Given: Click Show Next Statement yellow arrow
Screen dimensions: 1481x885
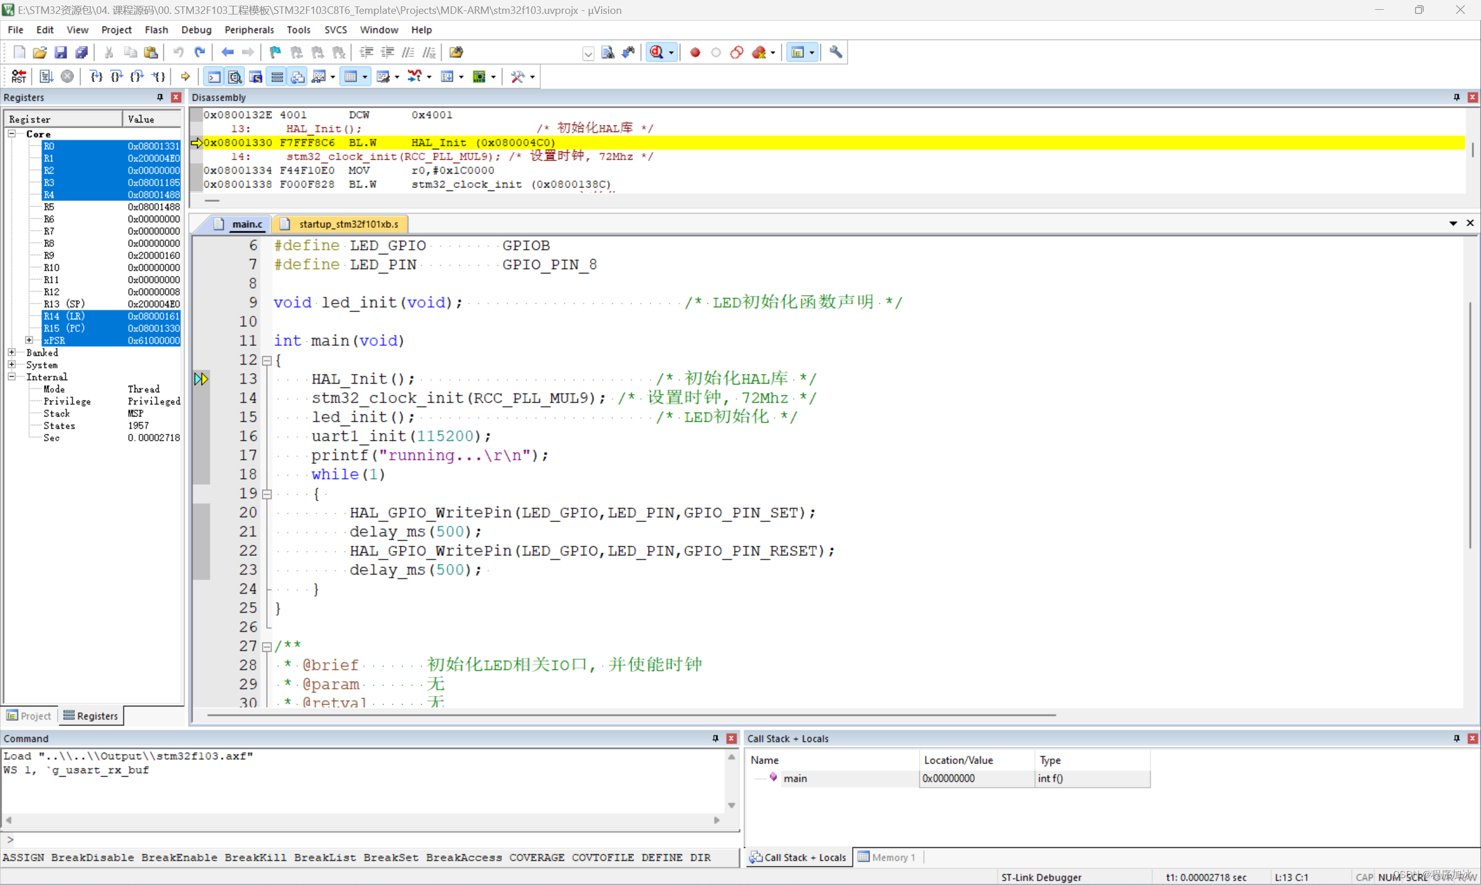Looking at the screenshot, I should click(186, 76).
